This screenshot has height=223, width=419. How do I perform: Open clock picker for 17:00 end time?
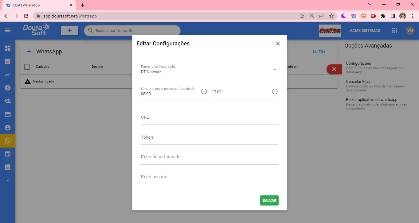(x=275, y=91)
